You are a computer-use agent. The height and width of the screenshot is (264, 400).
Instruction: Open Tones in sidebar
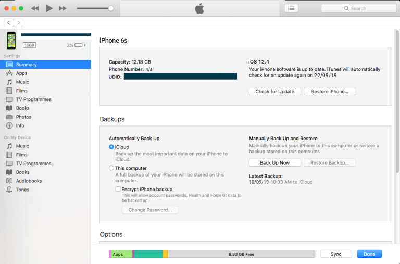[x=45, y=190]
